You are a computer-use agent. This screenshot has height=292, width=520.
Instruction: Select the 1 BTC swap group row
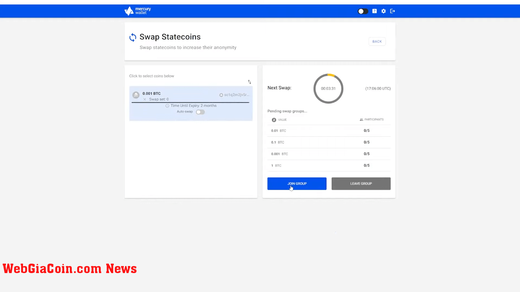(329, 165)
